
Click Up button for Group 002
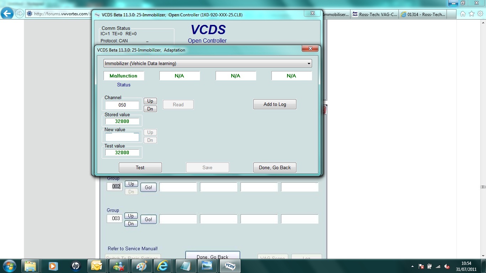click(131, 184)
